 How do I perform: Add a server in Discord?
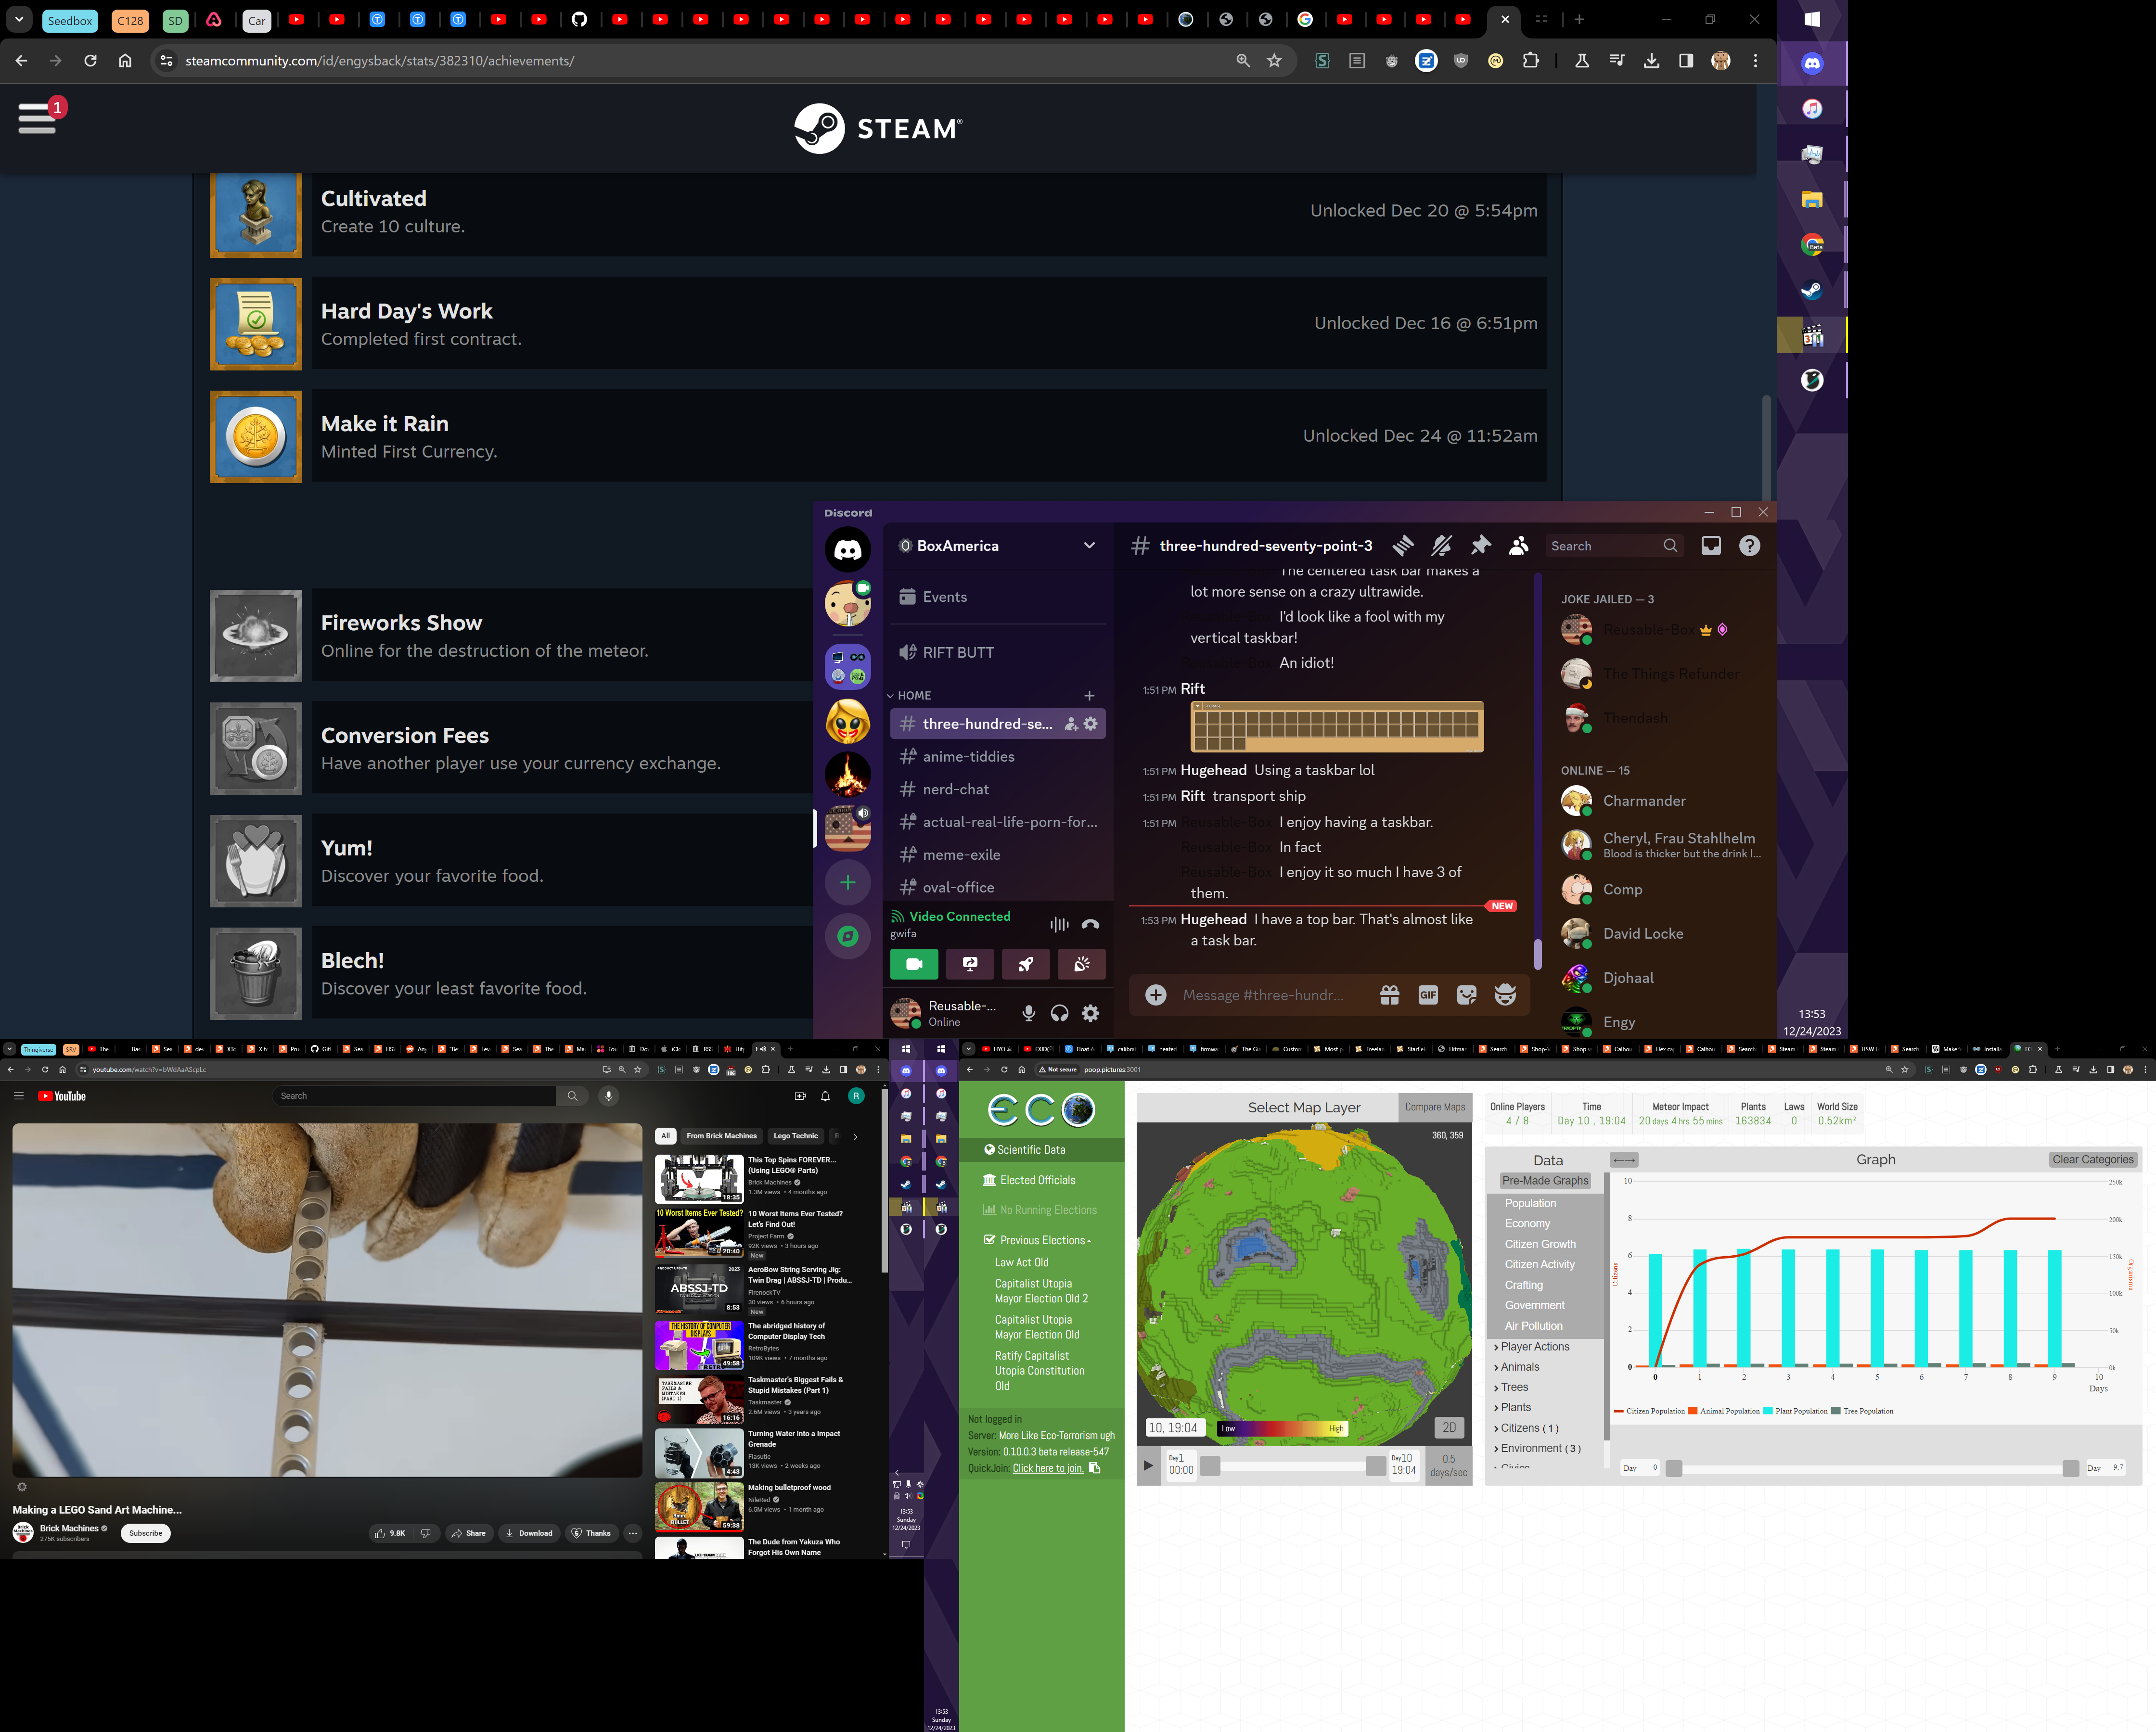[848, 883]
